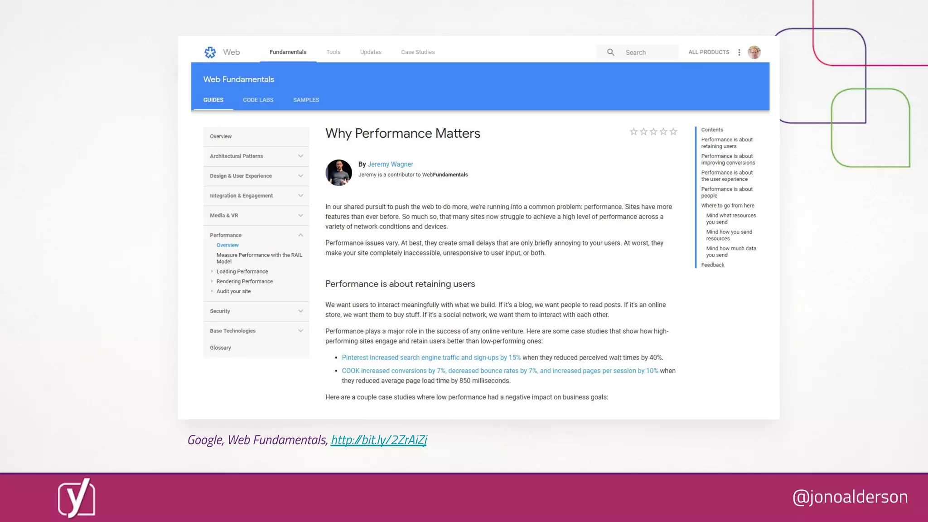This screenshot has height=522, width=928.
Task: Open the Tools top nav tab
Action: [333, 52]
